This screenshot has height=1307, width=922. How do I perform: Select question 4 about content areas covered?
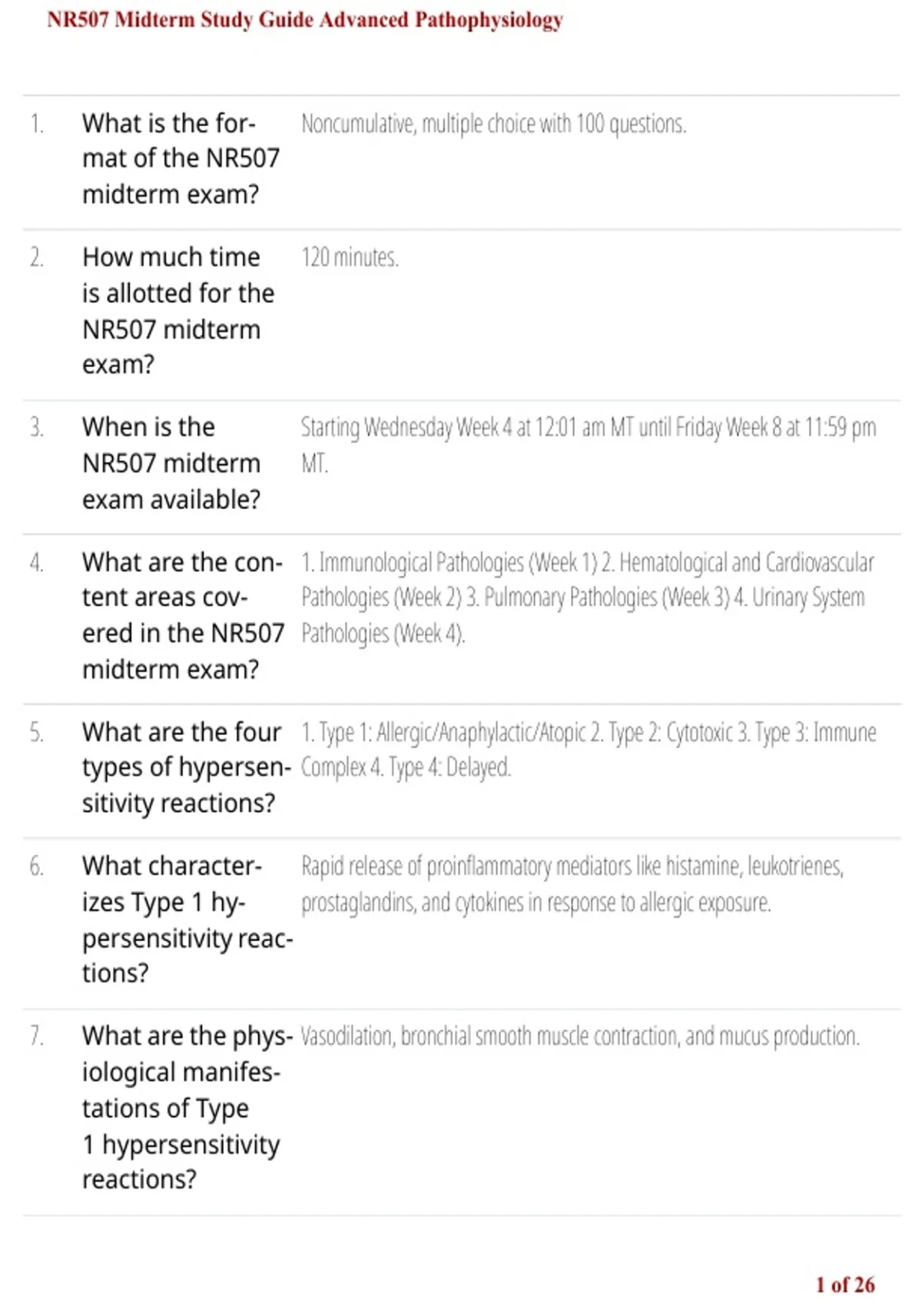coord(183,615)
